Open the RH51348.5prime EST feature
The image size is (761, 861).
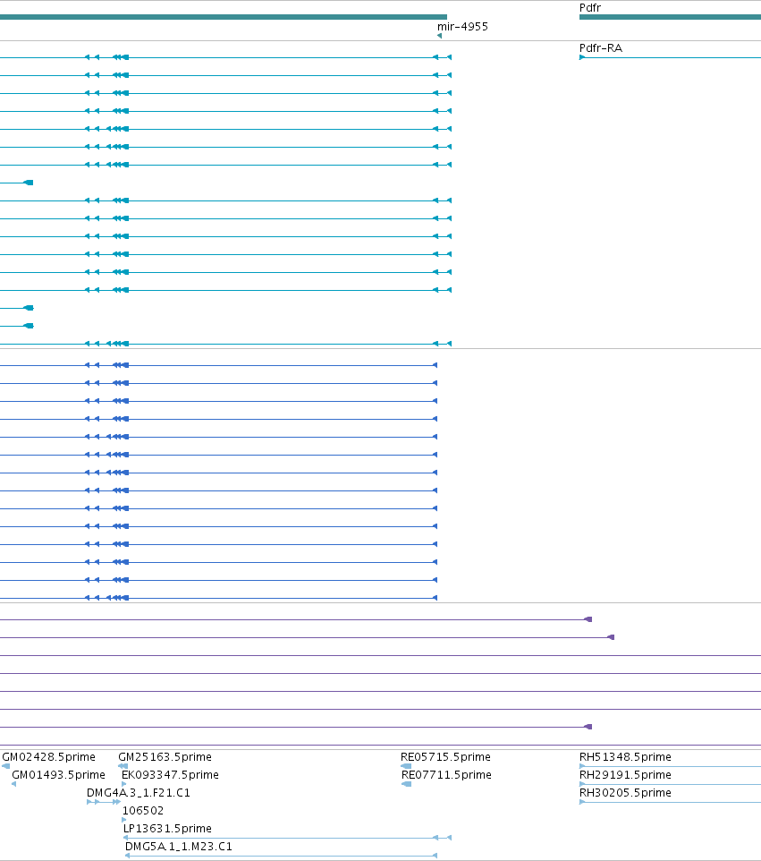click(x=670, y=766)
